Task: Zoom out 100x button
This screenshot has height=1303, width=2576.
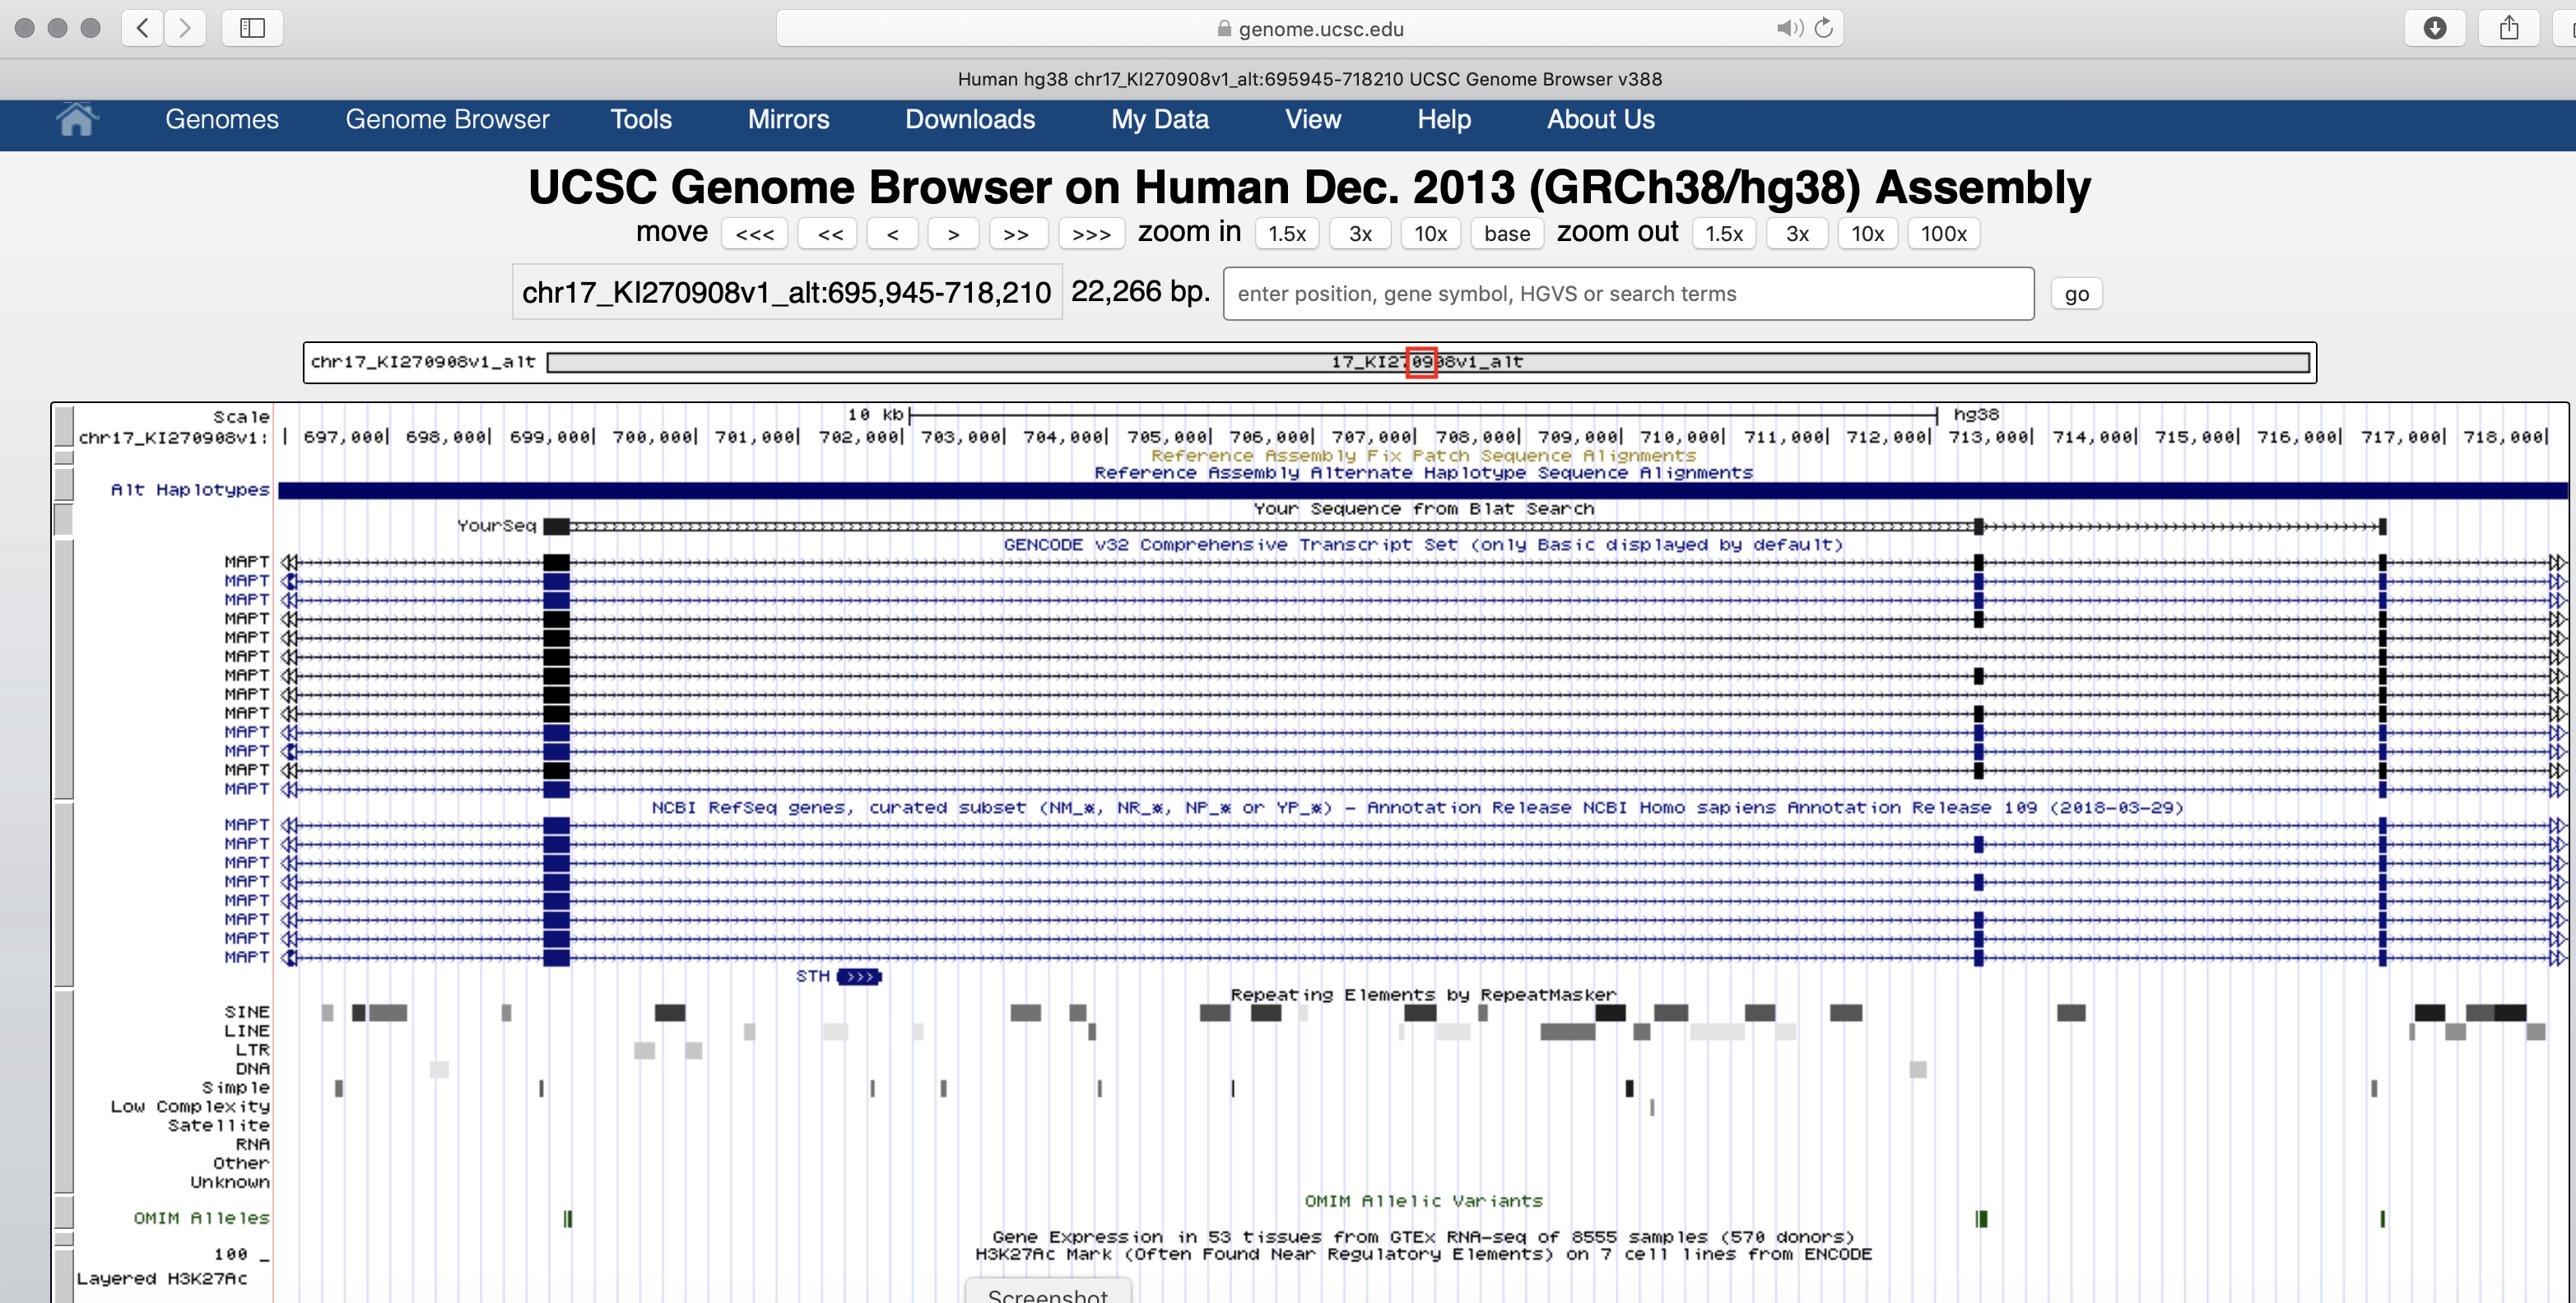Action: [1942, 234]
